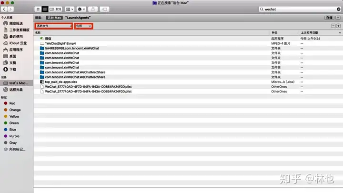The height and width of the screenshot is (193, 343).
Task: Switch to icon view
Action: pos(38,9)
